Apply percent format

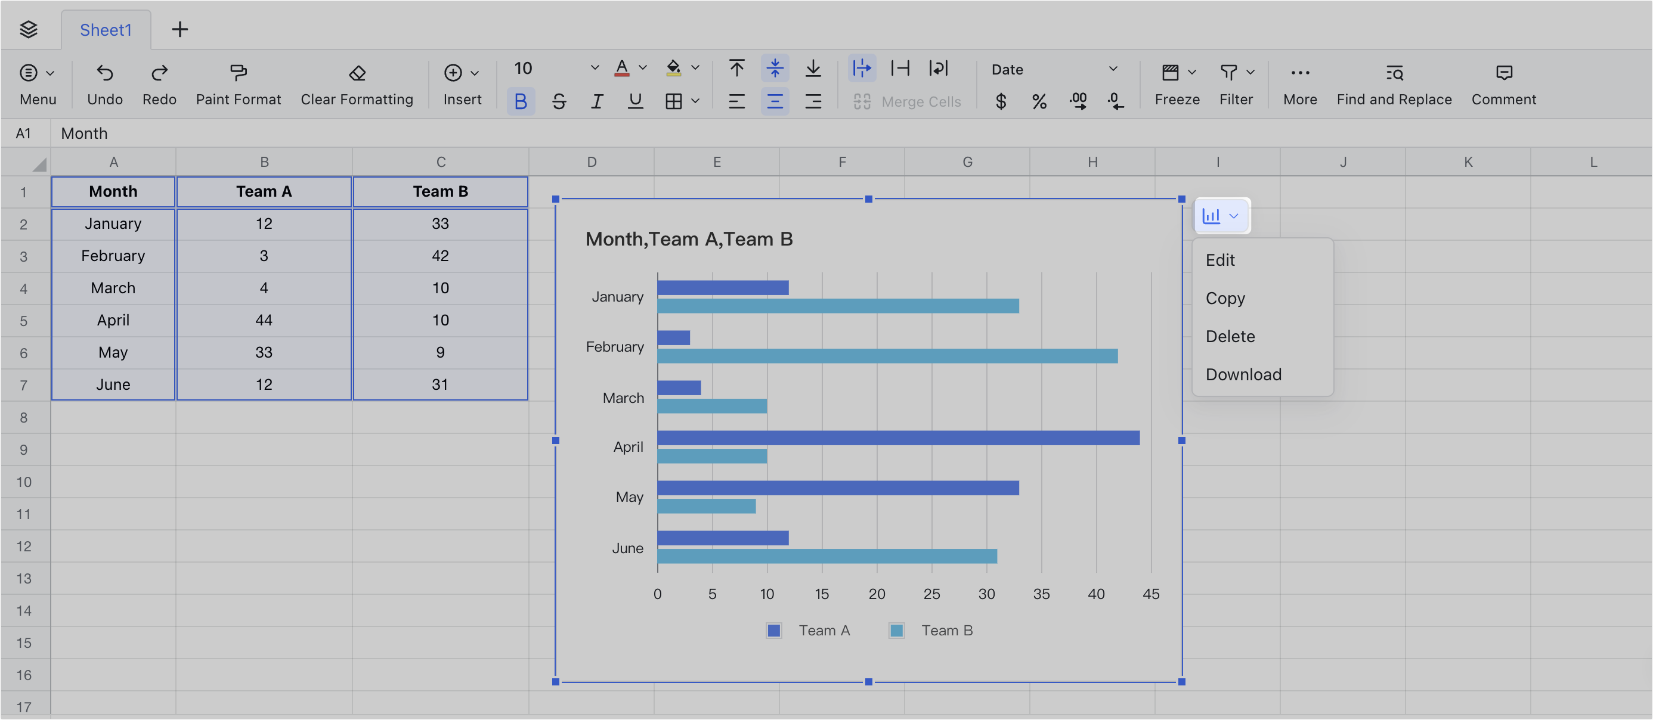pyautogui.click(x=1039, y=101)
